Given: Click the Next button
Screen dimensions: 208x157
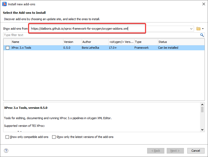Looking at the screenshot, I should pyautogui.click(x=175, y=151).
